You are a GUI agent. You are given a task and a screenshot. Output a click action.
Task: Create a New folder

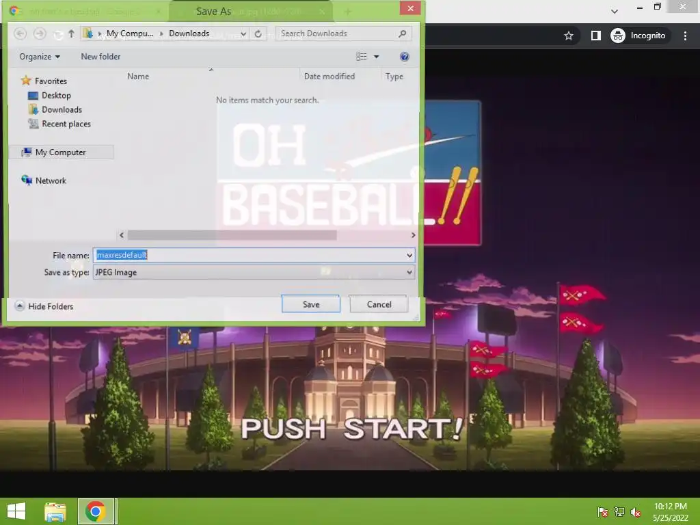point(100,57)
